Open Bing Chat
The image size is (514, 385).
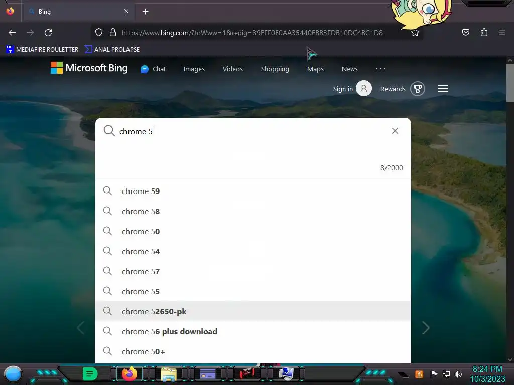point(153,69)
